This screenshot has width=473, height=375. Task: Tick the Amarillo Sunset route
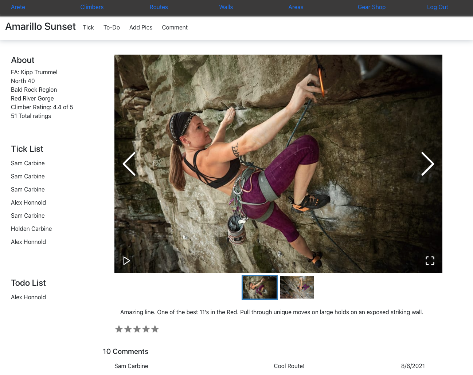pyautogui.click(x=88, y=27)
